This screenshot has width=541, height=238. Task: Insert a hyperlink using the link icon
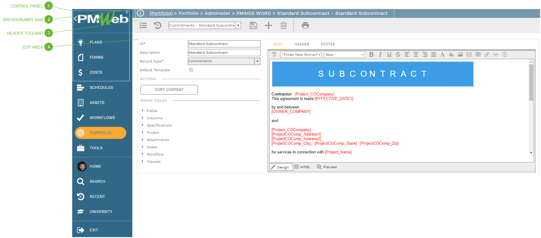coord(487,55)
